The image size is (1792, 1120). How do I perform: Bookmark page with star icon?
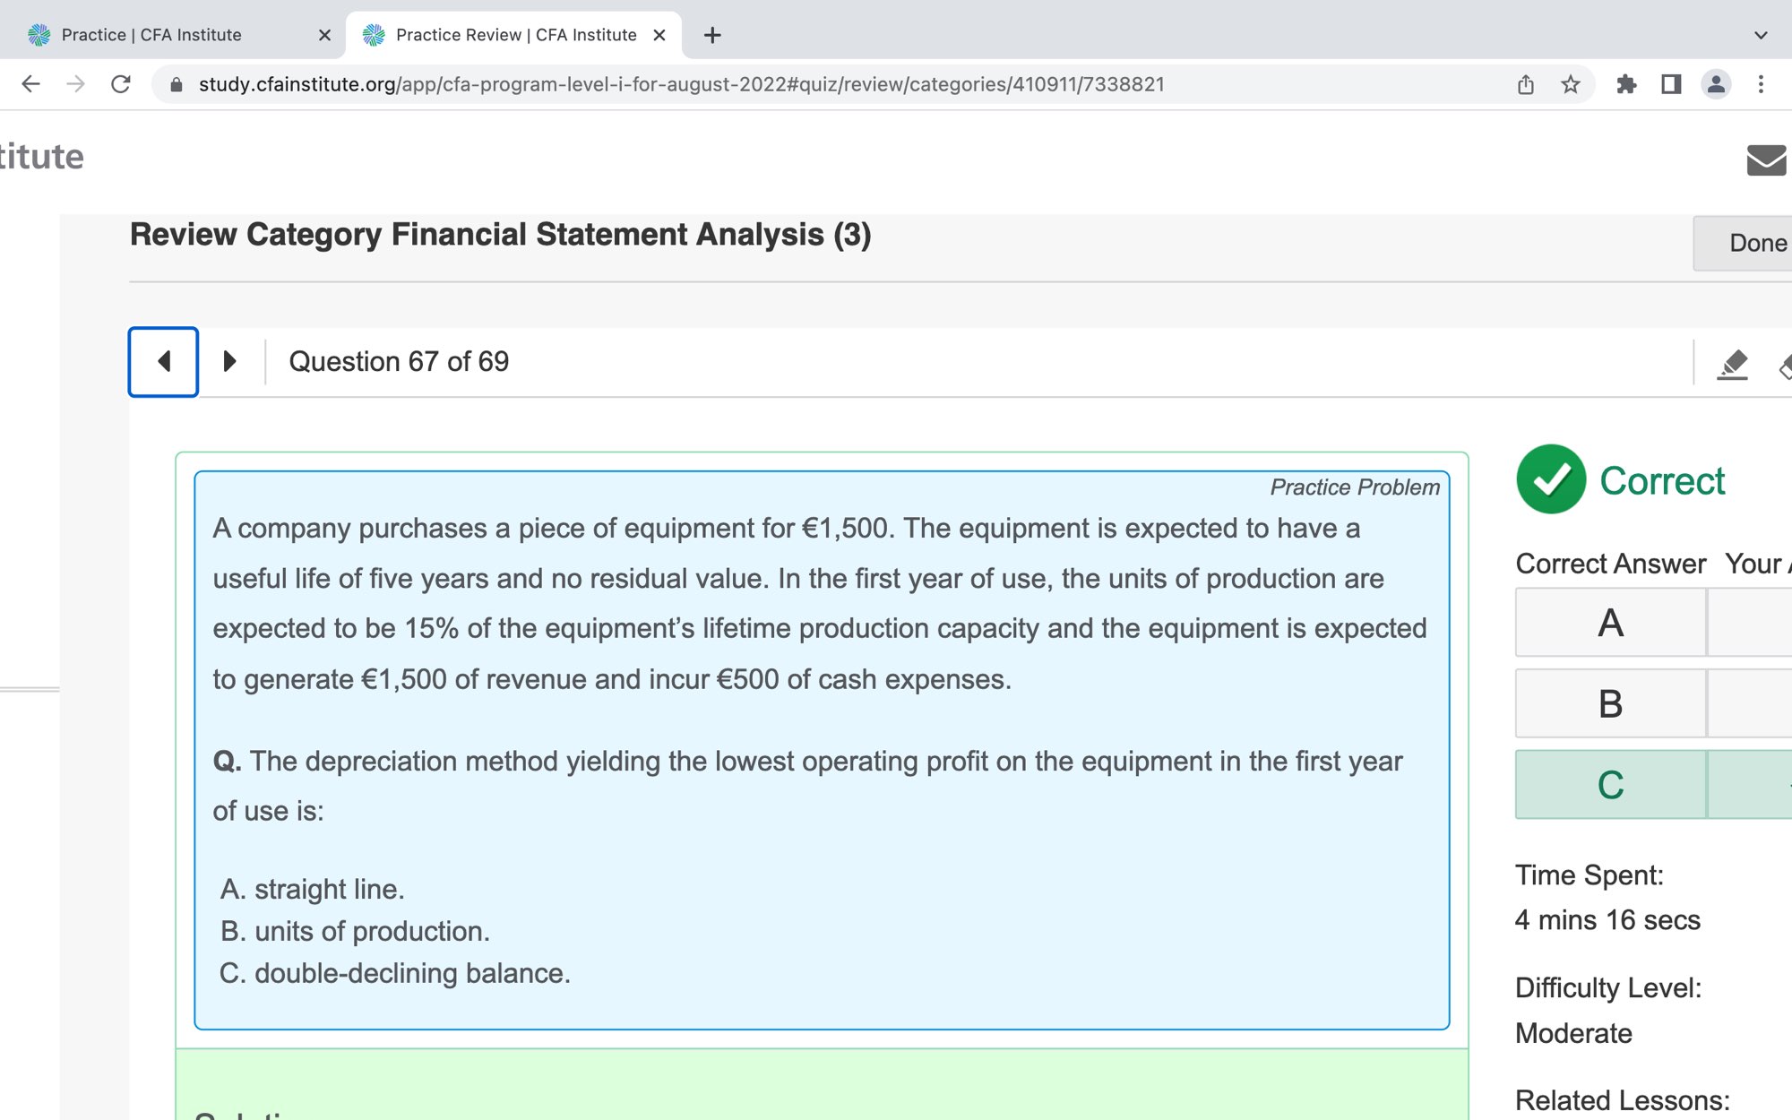pos(1571,84)
